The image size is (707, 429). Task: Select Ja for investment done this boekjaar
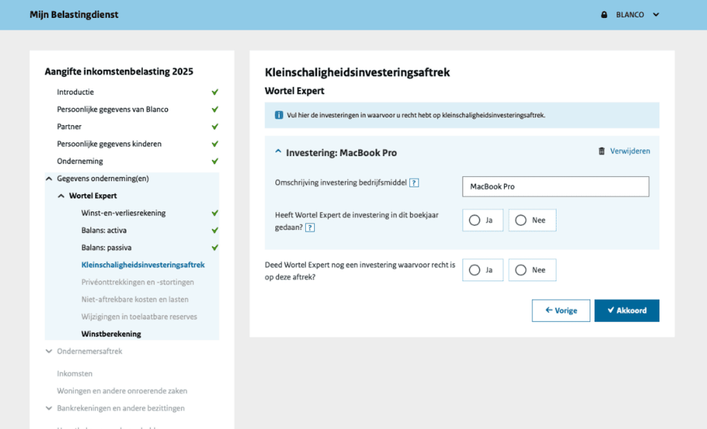point(474,220)
